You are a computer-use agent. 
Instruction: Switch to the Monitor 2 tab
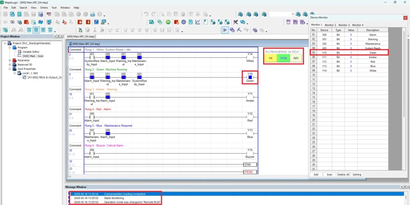point(330,25)
